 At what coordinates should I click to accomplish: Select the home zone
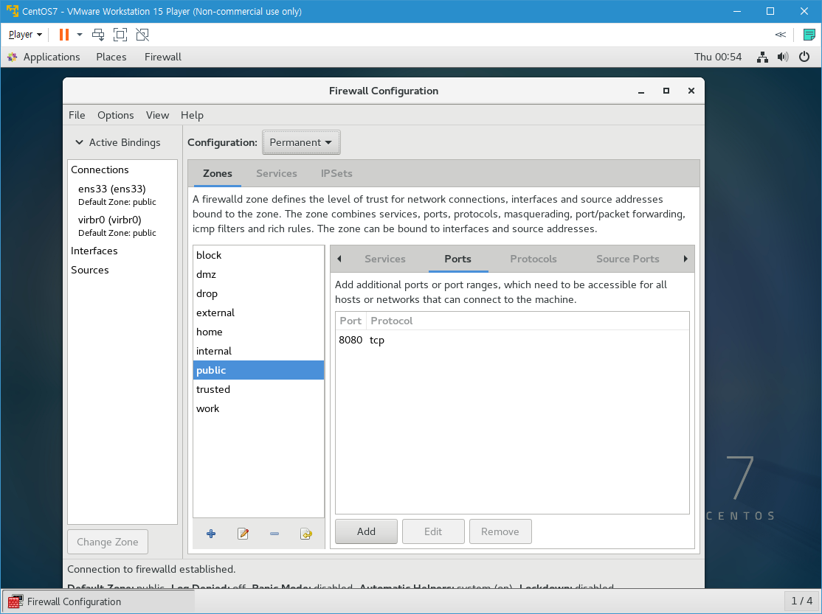(258, 332)
